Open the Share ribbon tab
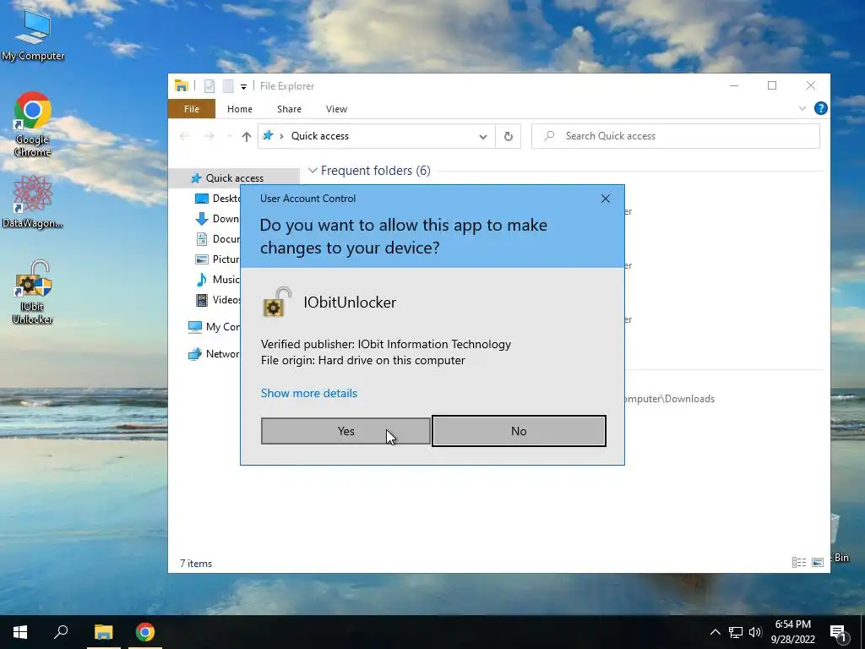The height and width of the screenshot is (649, 865). [289, 109]
